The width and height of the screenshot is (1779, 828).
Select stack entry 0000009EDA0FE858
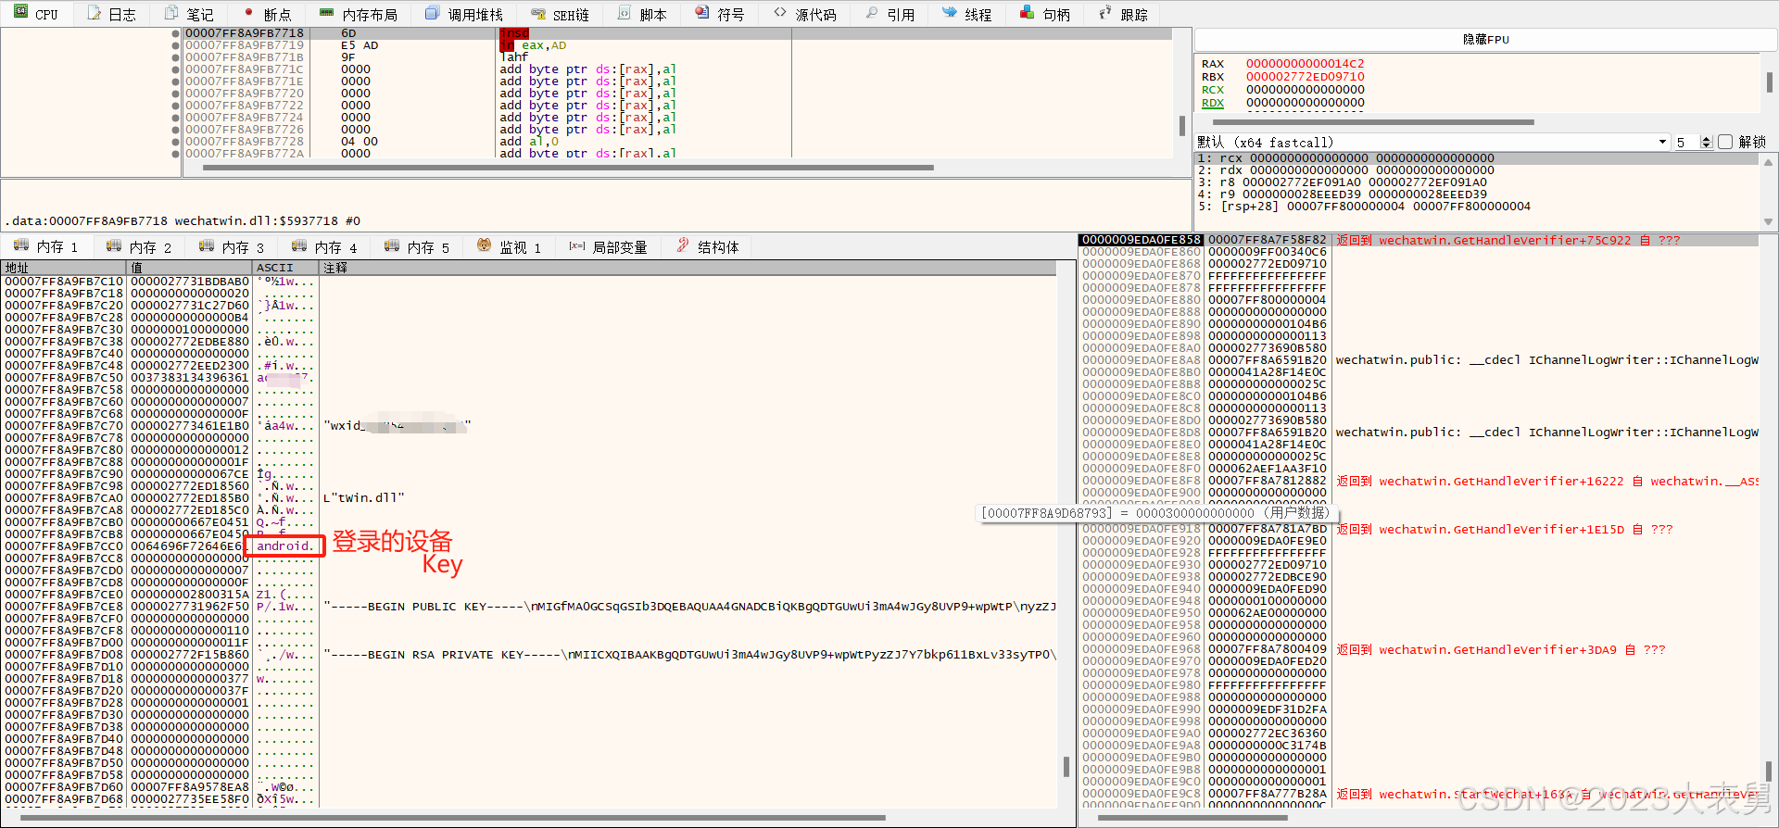pos(1142,240)
